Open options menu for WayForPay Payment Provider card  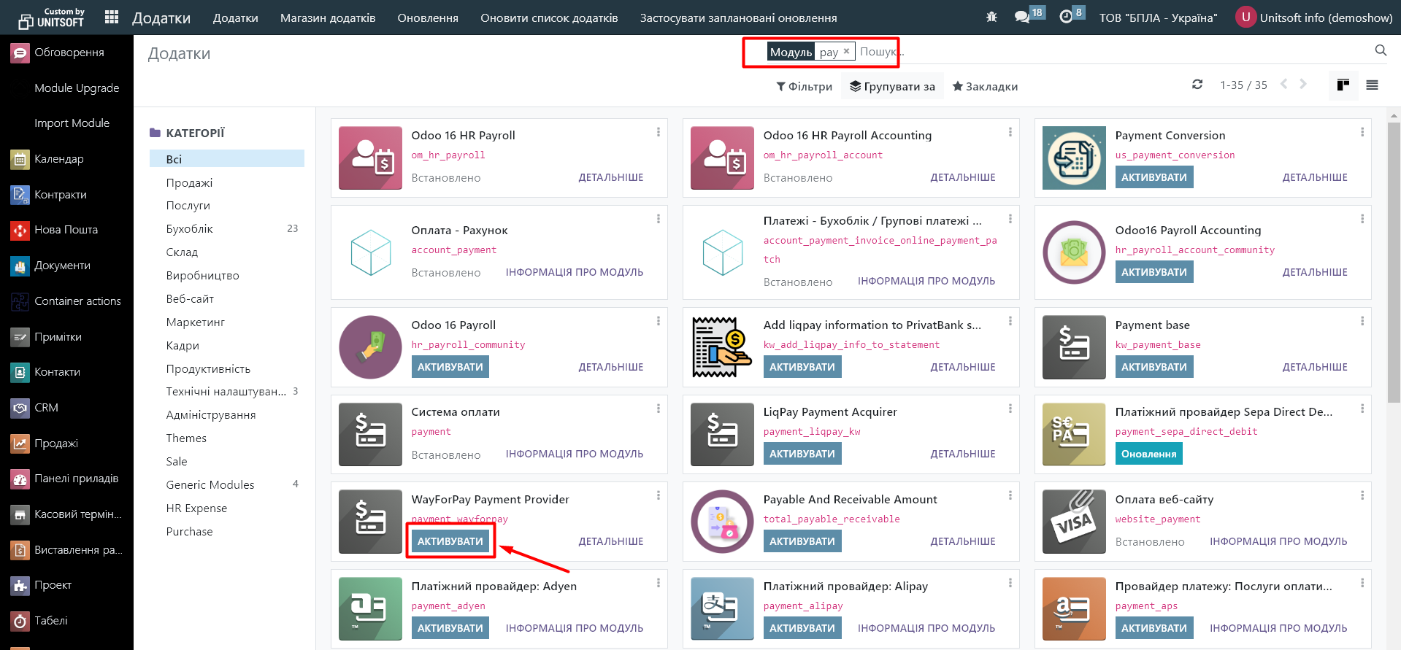coord(658,495)
